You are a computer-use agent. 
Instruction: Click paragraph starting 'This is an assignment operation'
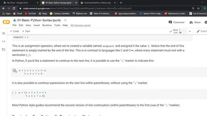pos(98,50)
